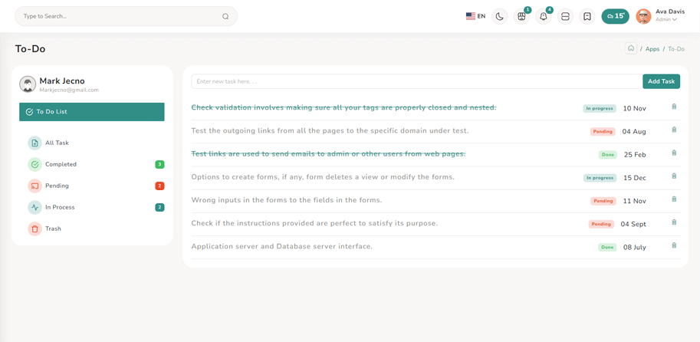Toggle dark mode with the moon icon
This screenshot has height=342, width=700.
tap(499, 16)
